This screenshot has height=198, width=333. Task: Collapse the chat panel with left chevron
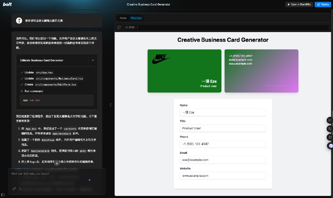pyautogui.click(x=111, y=105)
